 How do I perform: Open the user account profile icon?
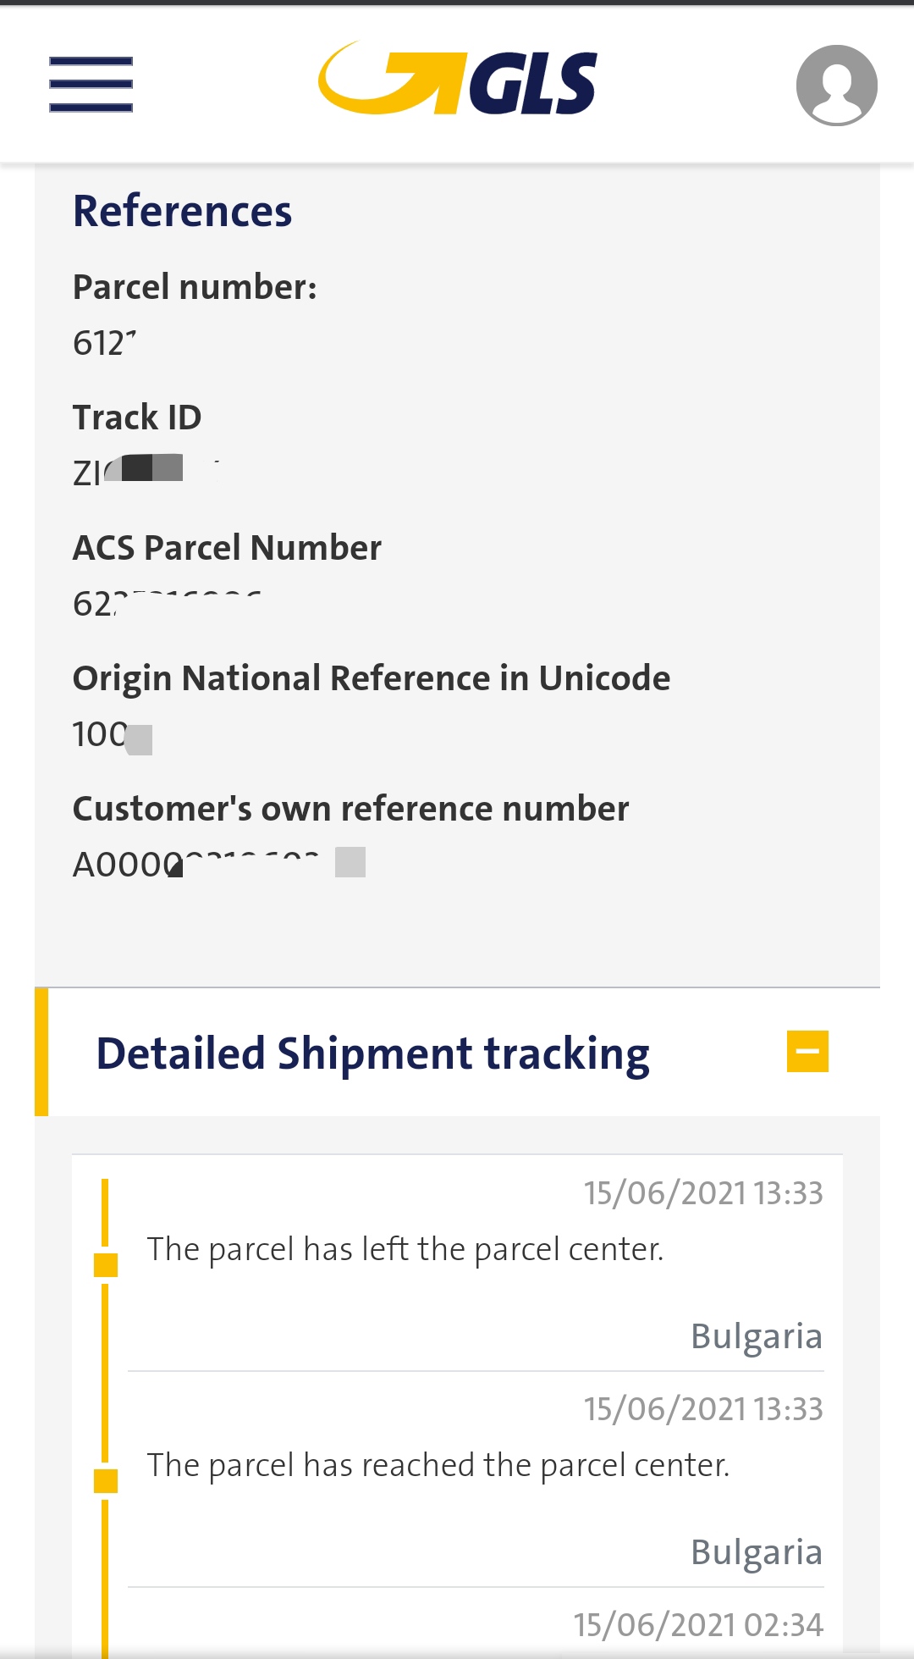[836, 86]
